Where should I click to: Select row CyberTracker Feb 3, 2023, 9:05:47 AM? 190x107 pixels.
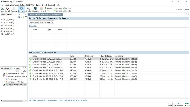coord(83,68)
